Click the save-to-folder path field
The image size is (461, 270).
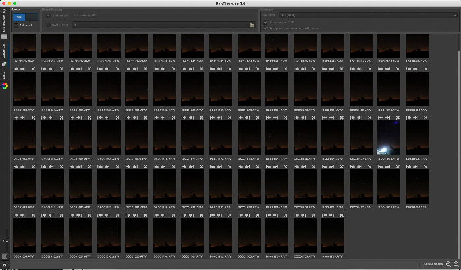coord(160,25)
